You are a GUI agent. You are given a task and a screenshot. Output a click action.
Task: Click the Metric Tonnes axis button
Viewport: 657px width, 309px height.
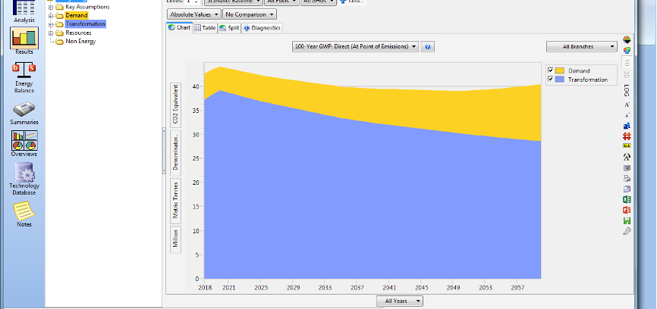coord(175,201)
